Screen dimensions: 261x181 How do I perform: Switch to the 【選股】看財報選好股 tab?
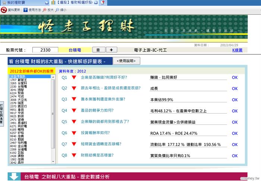[x=75, y=3]
